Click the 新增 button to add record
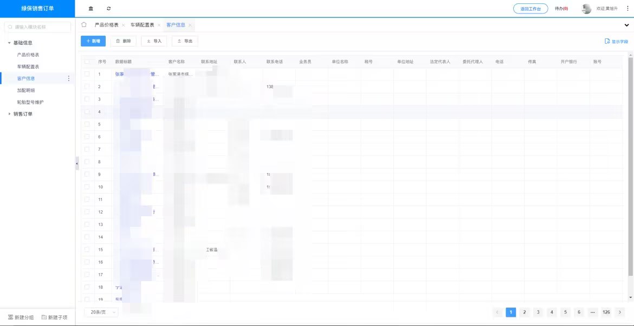 point(92,41)
